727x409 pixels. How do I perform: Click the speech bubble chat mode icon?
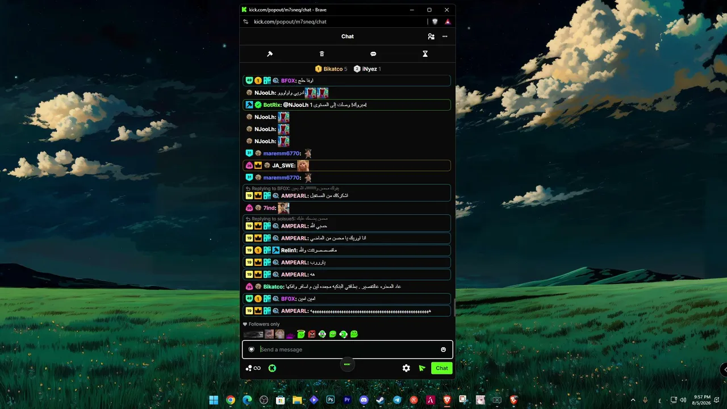373,54
